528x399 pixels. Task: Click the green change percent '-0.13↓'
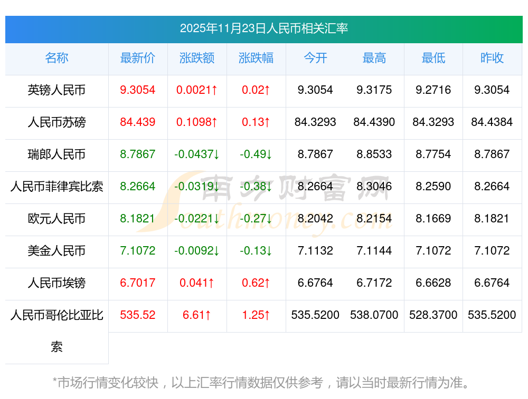256,251
